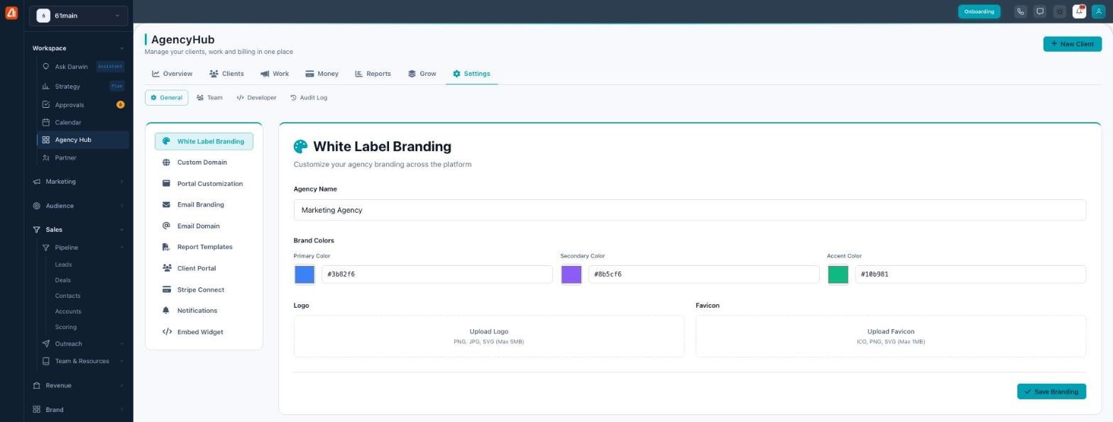Click the green Accent Color swatch
Screen dimensions: 1113x422
pos(838,274)
